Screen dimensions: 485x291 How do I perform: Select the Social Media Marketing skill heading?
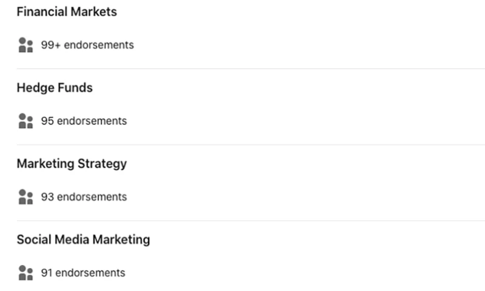point(83,239)
